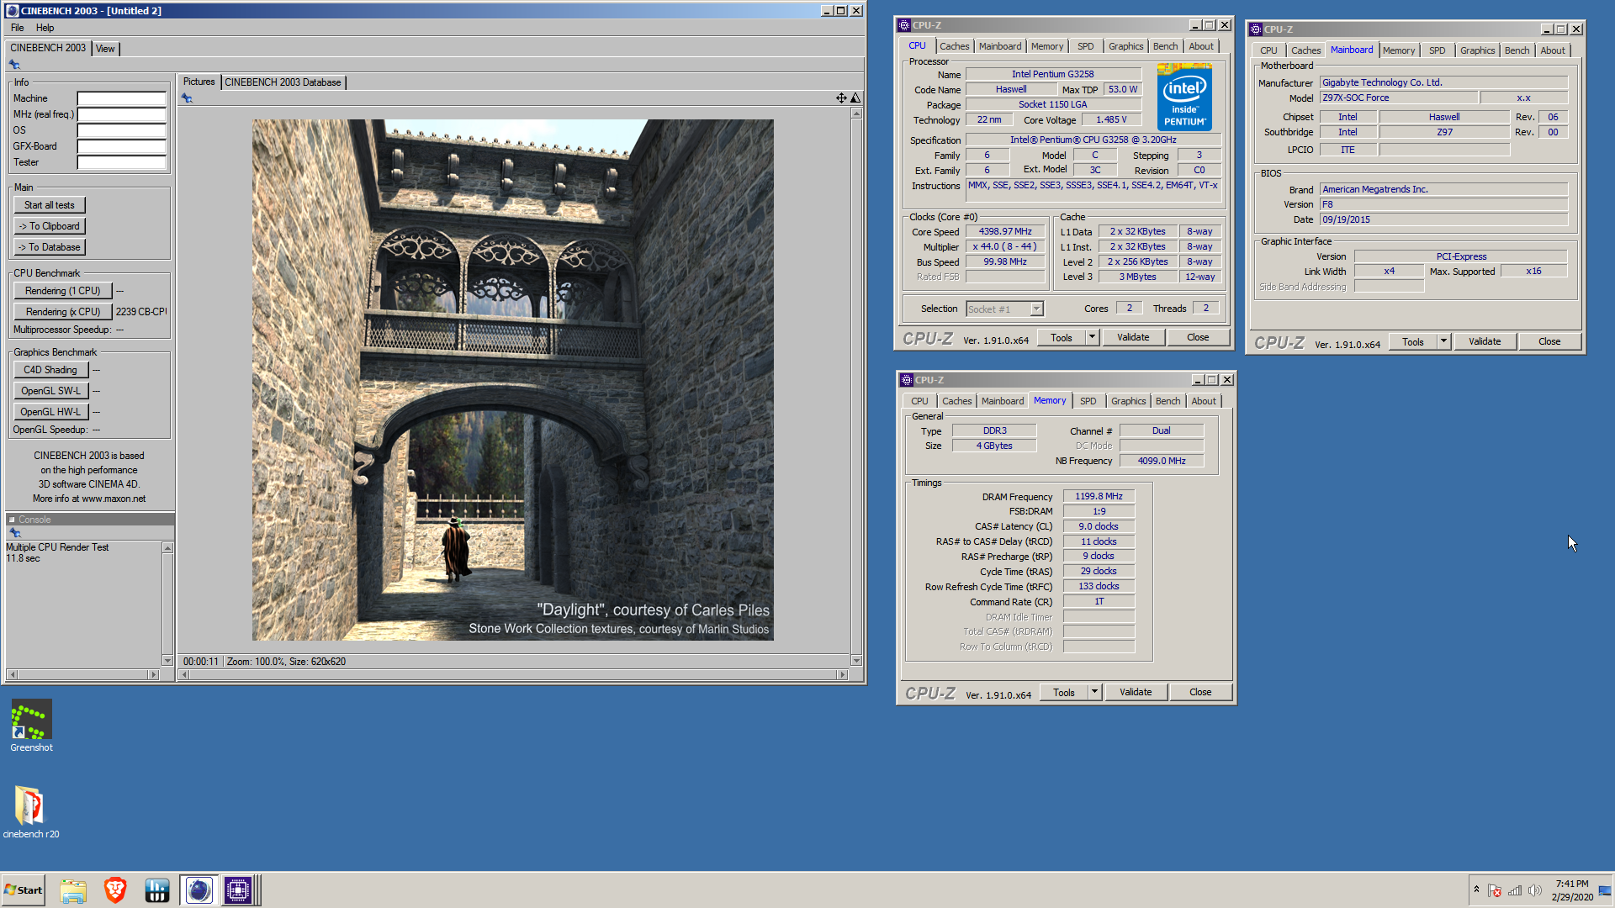This screenshot has width=1615, height=908.
Task: Click the To Database button
Action: pyautogui.click(x=50, y=247)
